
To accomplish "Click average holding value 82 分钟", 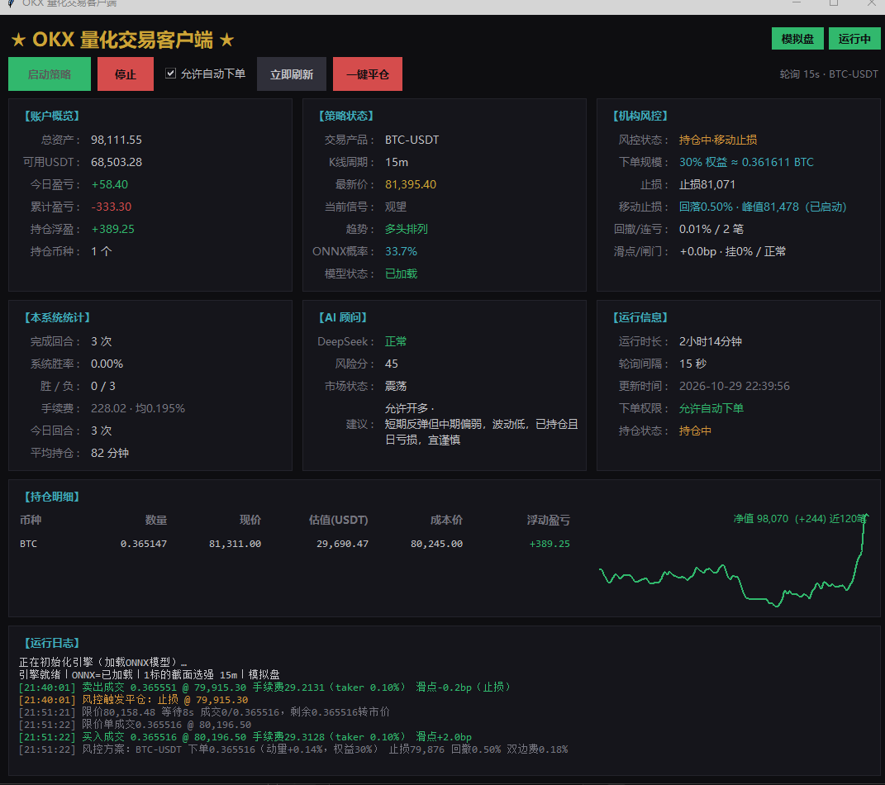I will click(x=110, y=453).
